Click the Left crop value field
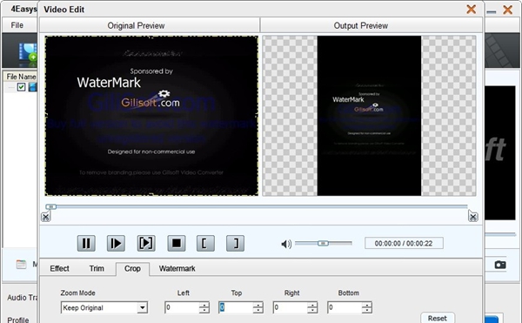 point(182,307)
